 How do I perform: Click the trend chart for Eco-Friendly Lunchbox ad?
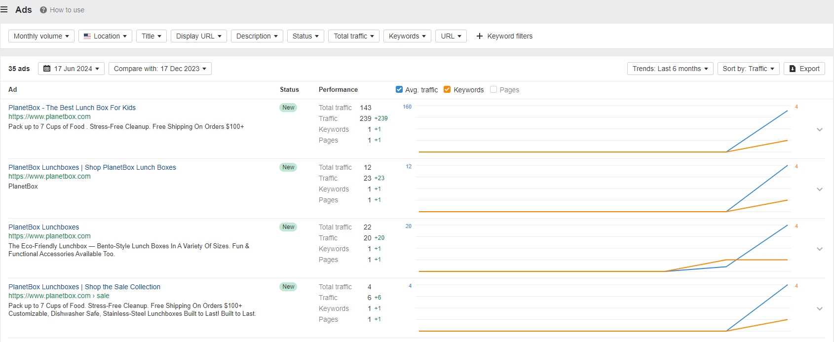(603, 249)
